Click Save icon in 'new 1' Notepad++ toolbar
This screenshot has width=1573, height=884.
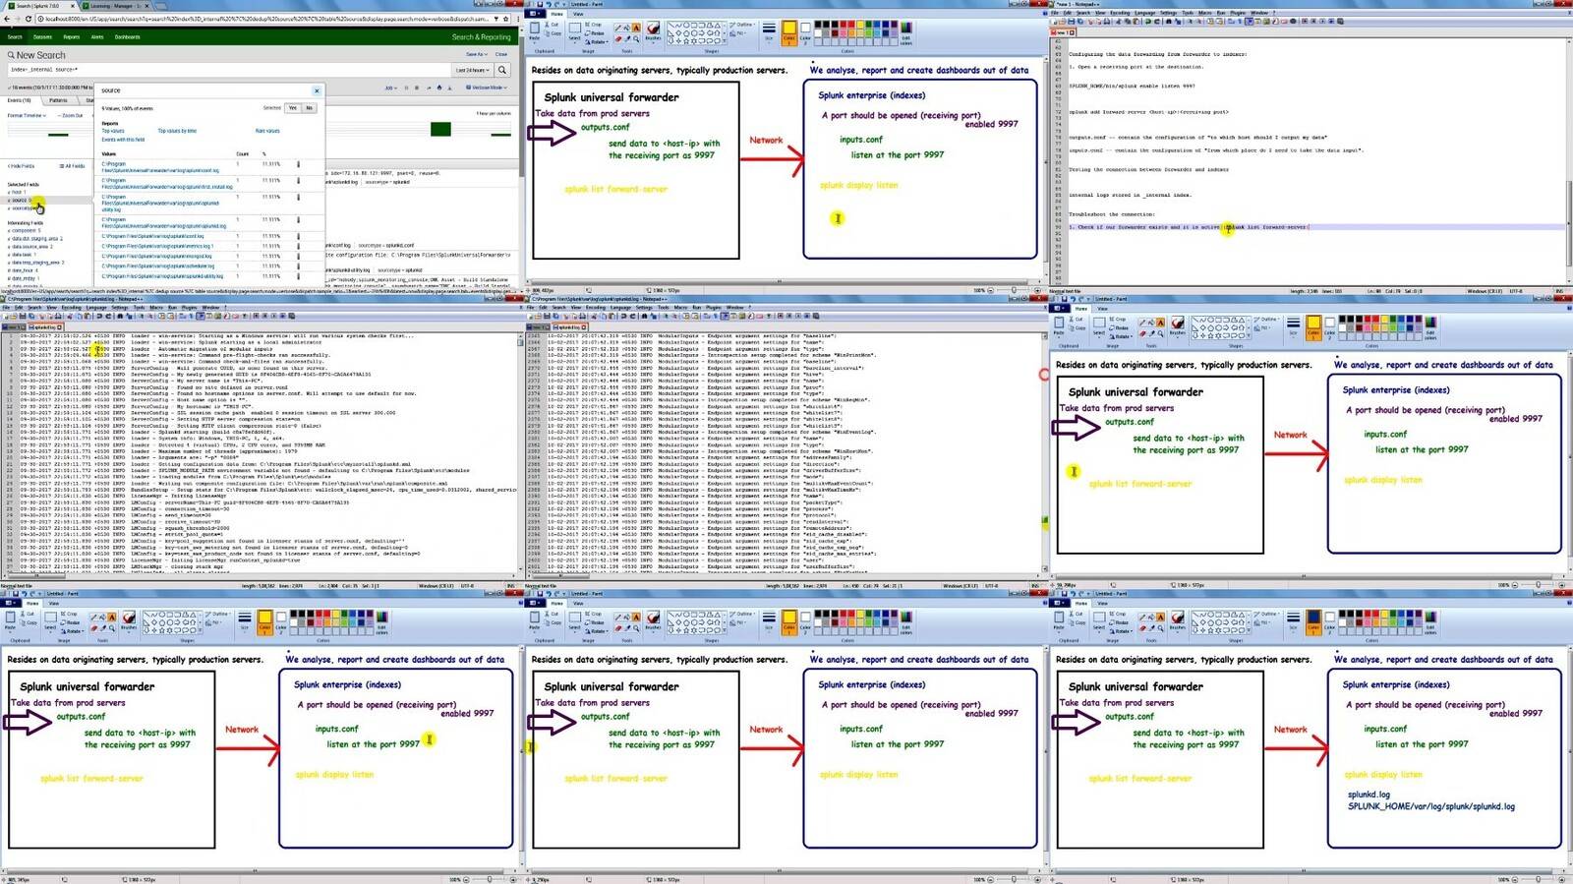coord(1071,22)
